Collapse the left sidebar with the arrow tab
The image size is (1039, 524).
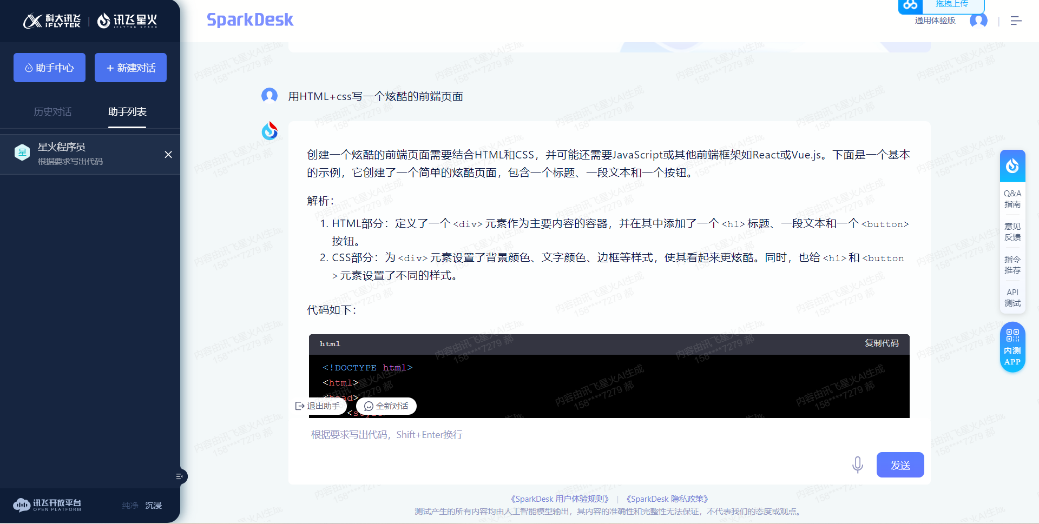pyautogui.click(x=180, y=476)
